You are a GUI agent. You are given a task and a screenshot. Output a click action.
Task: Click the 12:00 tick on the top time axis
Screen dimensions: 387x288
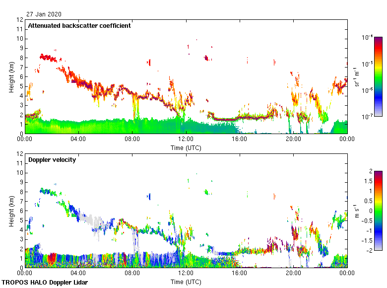(x=186, y=140)
